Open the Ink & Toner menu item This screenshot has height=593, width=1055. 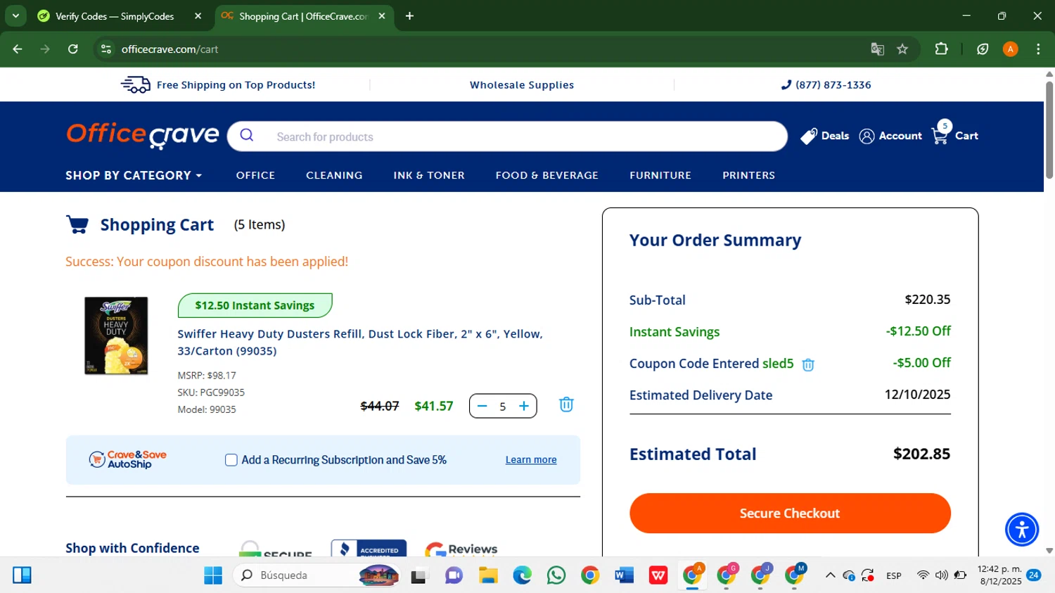(429, 175)
